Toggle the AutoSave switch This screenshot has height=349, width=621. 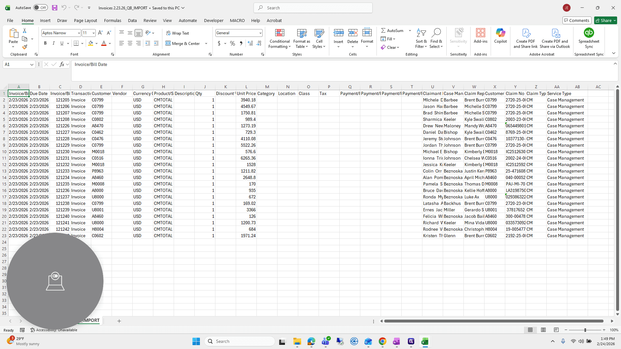[x=40, y=8]
